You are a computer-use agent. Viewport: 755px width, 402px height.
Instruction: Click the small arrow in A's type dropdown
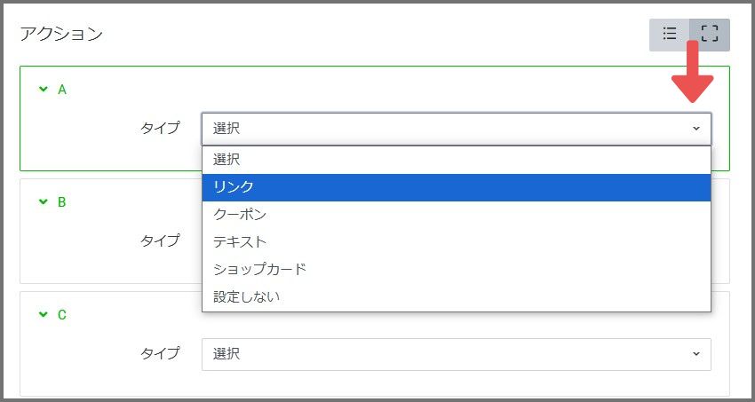tap(695, 129)
